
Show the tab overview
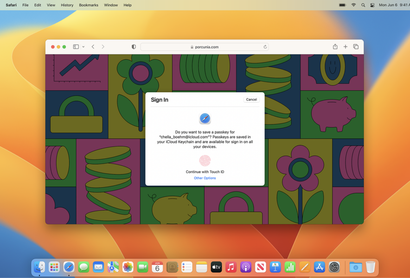pos(356,47)
